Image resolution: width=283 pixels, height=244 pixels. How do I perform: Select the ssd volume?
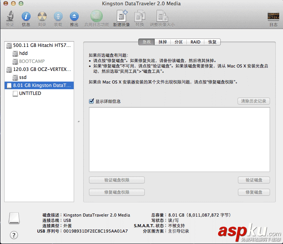coord(39,77)
